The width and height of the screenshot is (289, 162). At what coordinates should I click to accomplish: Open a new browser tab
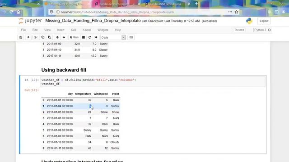click(197, 4)
